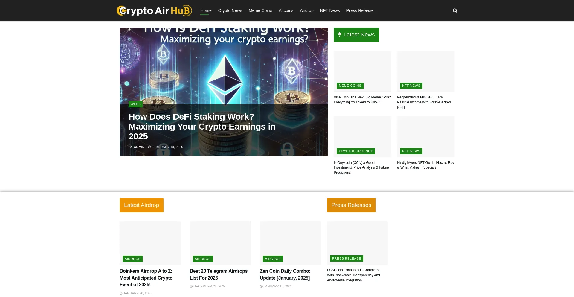Select the WEB3 category badge
574x297 pixels.
[x=135, y=104]
